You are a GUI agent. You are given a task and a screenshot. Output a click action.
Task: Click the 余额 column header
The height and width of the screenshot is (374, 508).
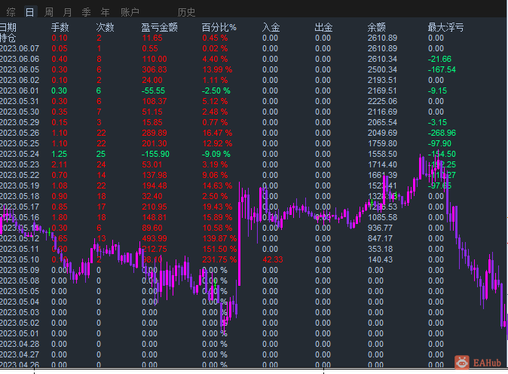[377, 27]
